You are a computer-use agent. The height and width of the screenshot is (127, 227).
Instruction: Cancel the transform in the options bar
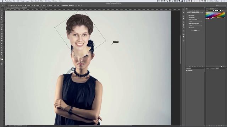coord(79,6)
